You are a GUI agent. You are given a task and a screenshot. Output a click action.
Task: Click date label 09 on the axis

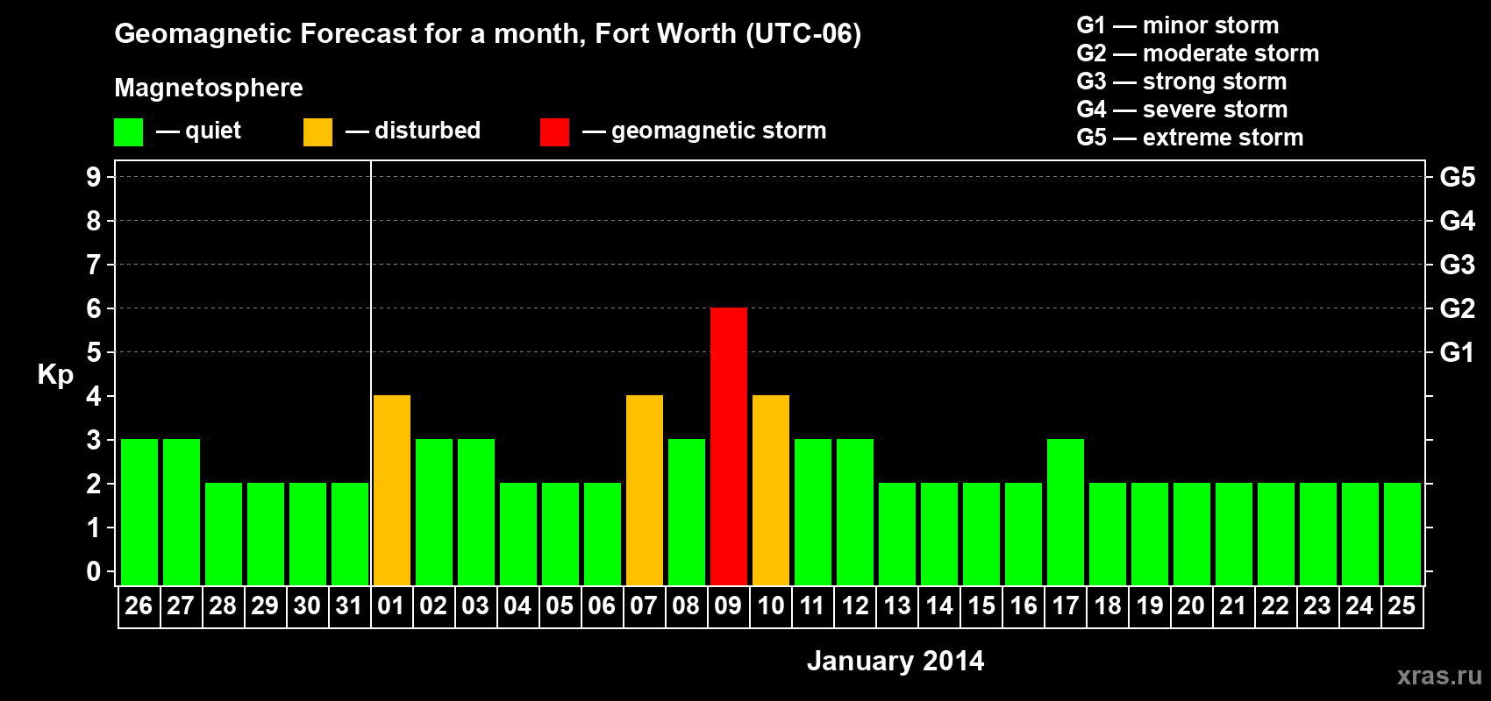coord(728,605)
